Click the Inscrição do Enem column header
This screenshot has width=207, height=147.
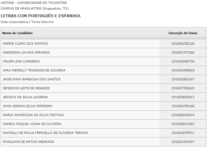coord(183,33)
